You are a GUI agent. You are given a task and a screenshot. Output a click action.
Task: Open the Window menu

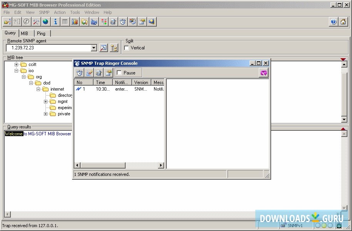pos(92,12)
